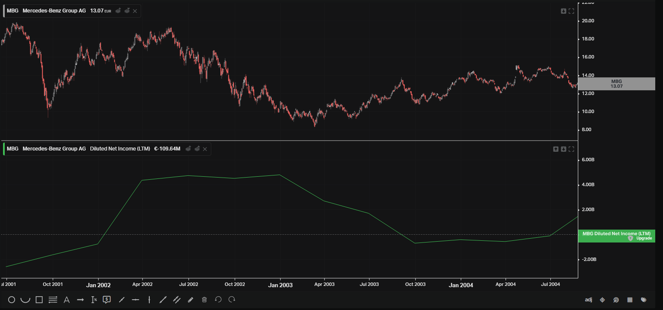663x310 pixels.
Task: Move the price pane down
Action: click(564, 11)
